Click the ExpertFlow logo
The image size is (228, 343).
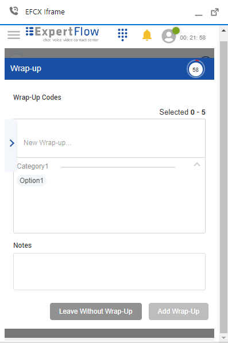63,34
